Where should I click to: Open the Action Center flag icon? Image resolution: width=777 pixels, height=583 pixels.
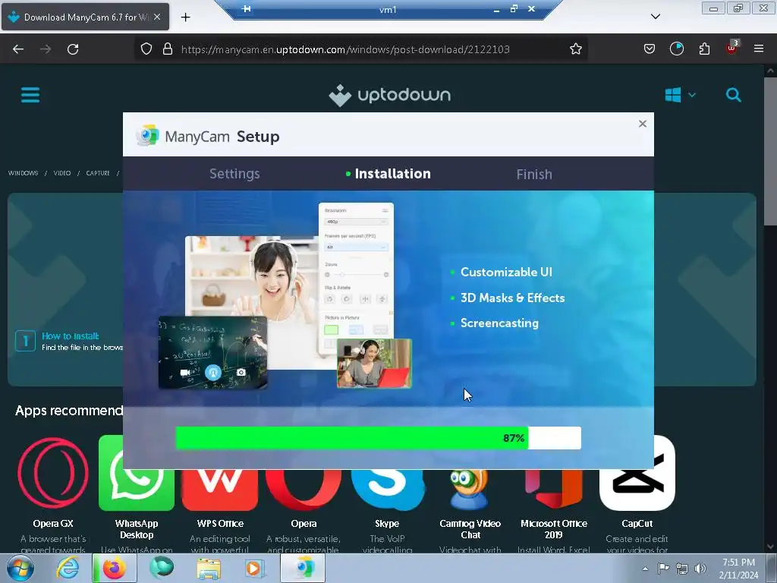(663, 568)
